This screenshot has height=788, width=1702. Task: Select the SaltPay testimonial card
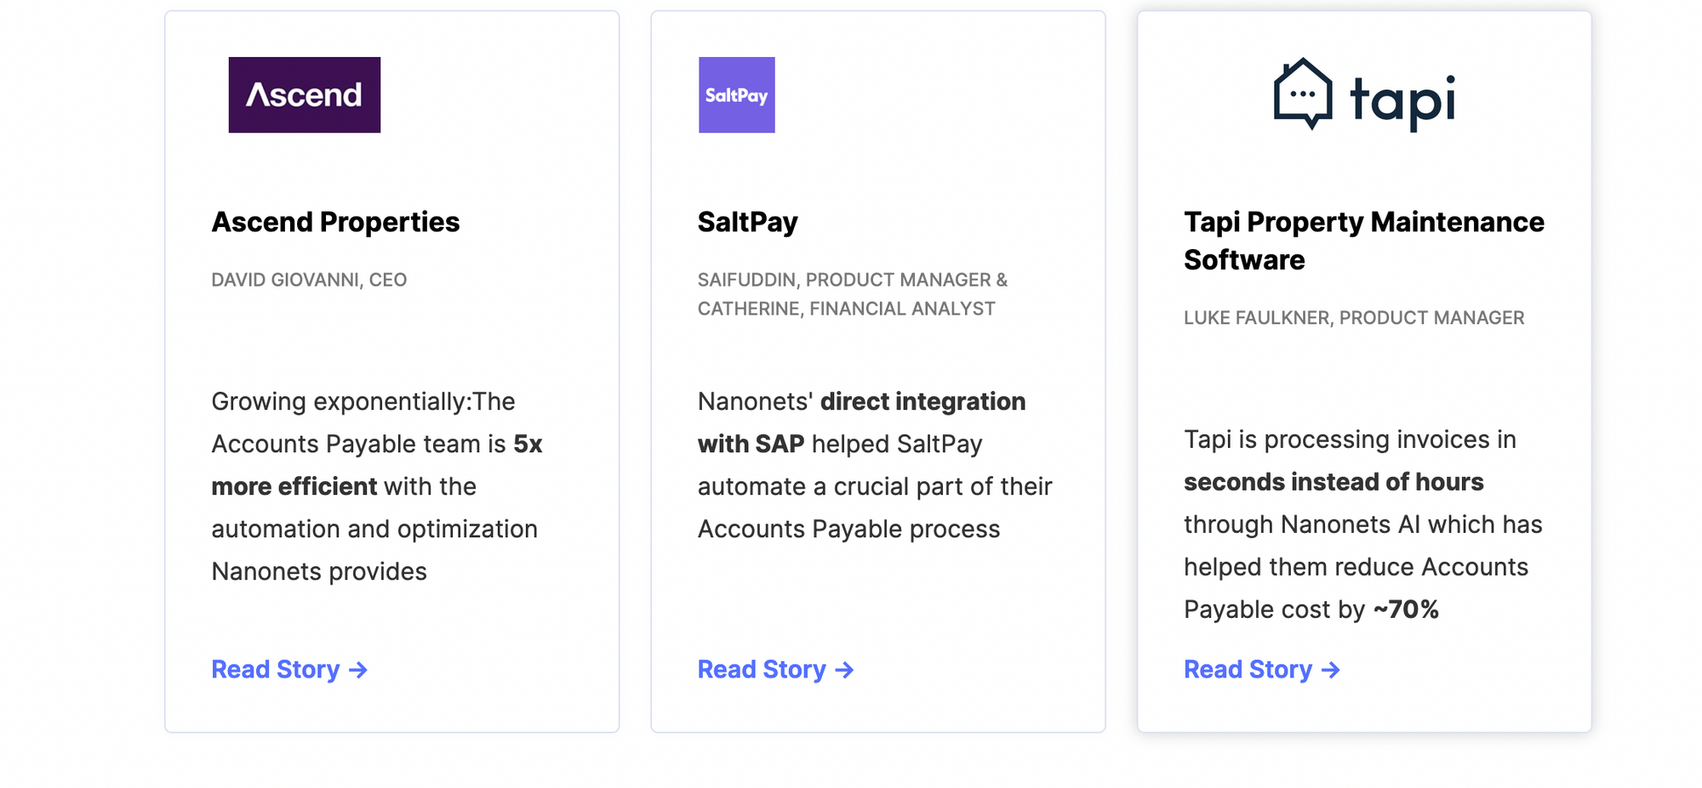point(877,370)
